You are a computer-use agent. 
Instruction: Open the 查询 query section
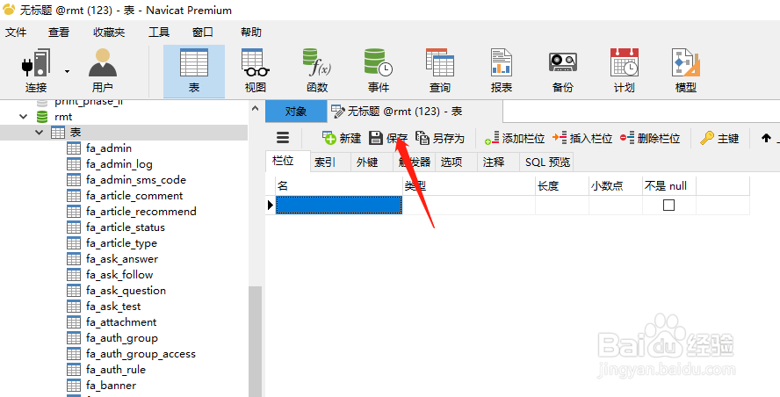(440, 71)
